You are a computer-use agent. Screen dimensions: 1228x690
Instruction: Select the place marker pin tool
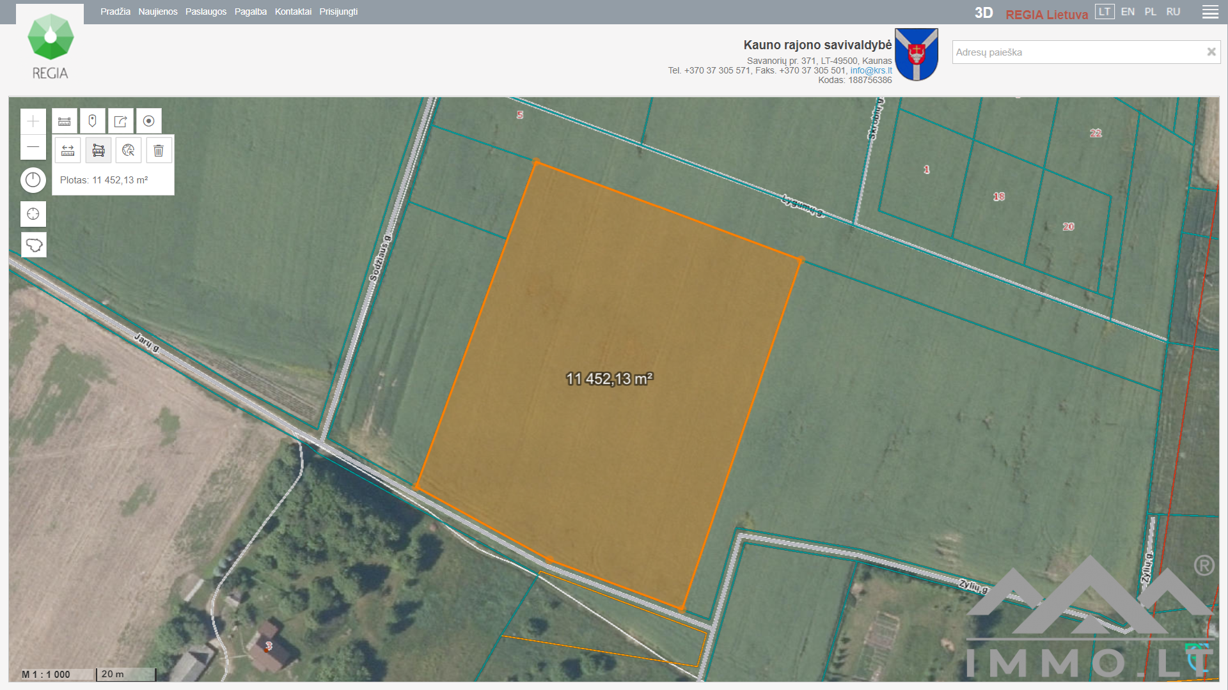click(x=92, y=121)
